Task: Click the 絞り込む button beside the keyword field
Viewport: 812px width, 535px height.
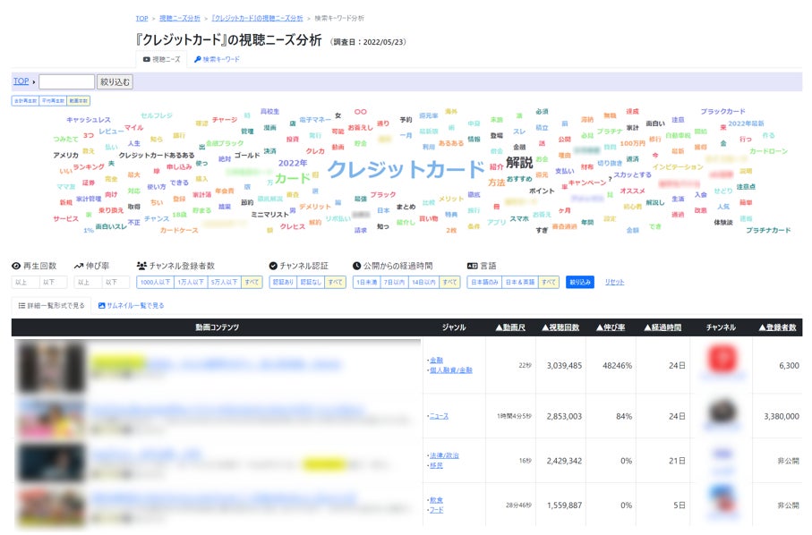Action: [x=115, y=81]
